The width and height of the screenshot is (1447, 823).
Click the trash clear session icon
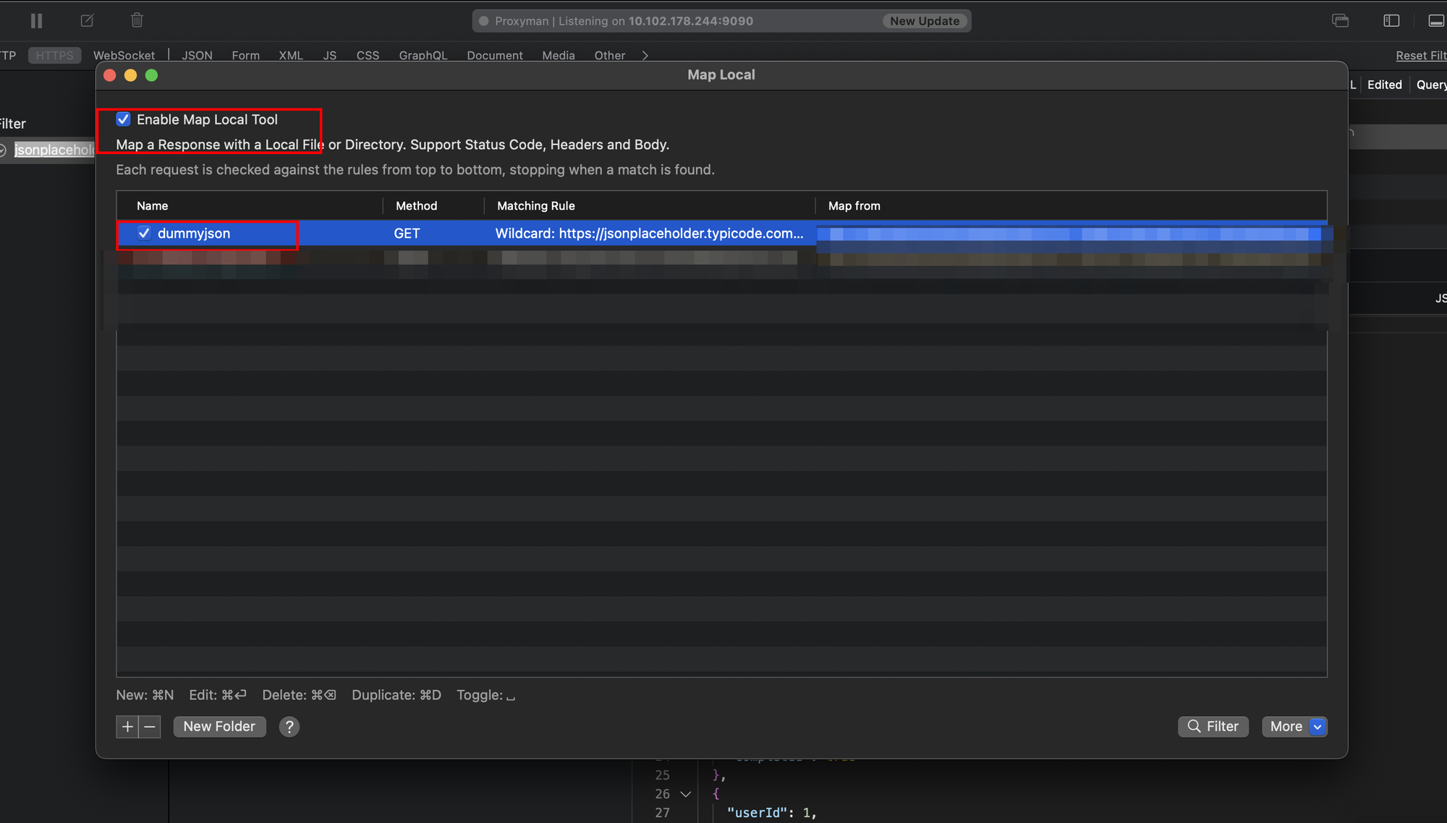coord(137,21)
